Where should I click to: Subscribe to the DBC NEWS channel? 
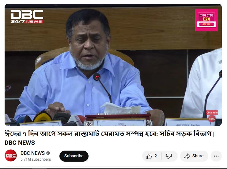(x=74, y=156)
